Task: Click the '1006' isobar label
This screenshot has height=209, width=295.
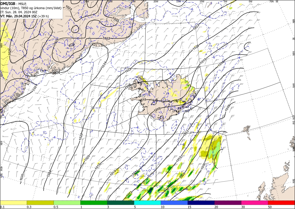Action: point(203,166)
